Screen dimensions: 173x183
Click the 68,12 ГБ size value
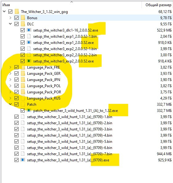point(165,12)
